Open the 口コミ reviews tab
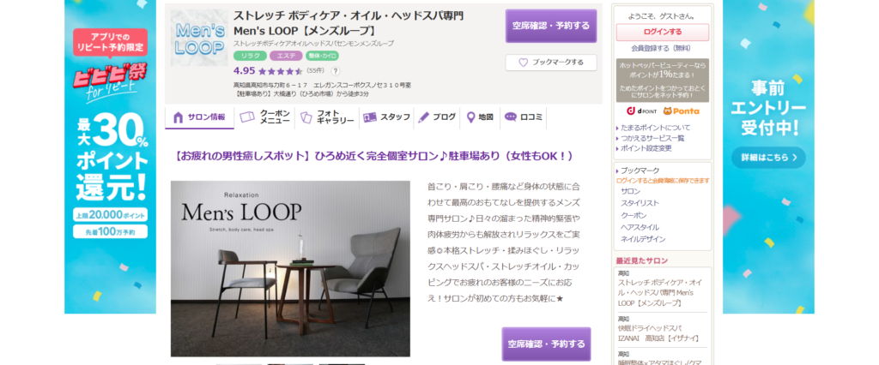This screenshot has width=879, height=365. tap(523, 117)
